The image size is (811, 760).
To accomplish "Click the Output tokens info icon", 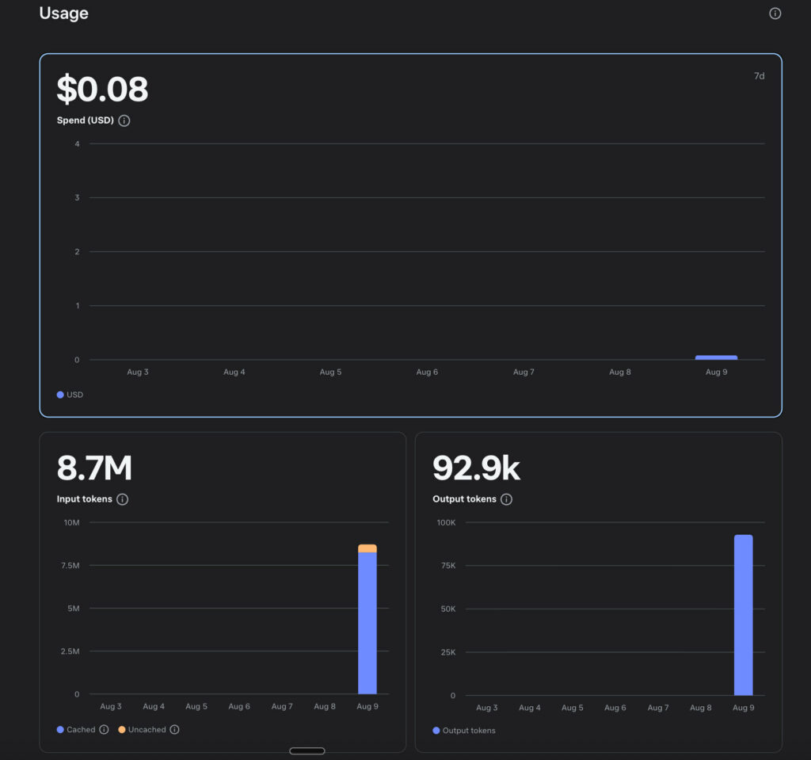I will pyautogui.click(x=506, y=499).
